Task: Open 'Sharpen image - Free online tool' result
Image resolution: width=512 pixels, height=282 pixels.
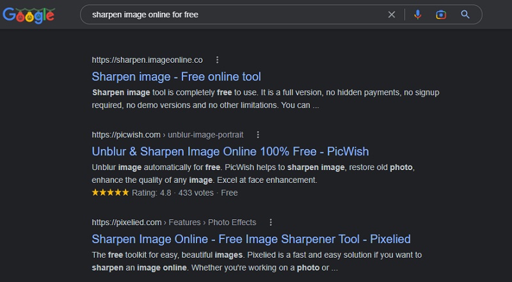Action: 177,77
